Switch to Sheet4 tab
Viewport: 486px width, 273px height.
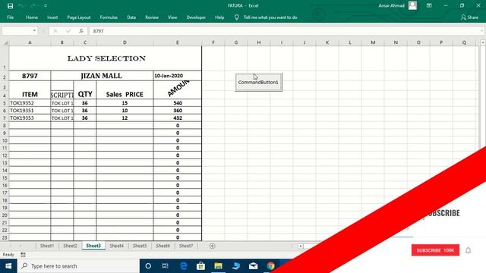click(116, 246)
